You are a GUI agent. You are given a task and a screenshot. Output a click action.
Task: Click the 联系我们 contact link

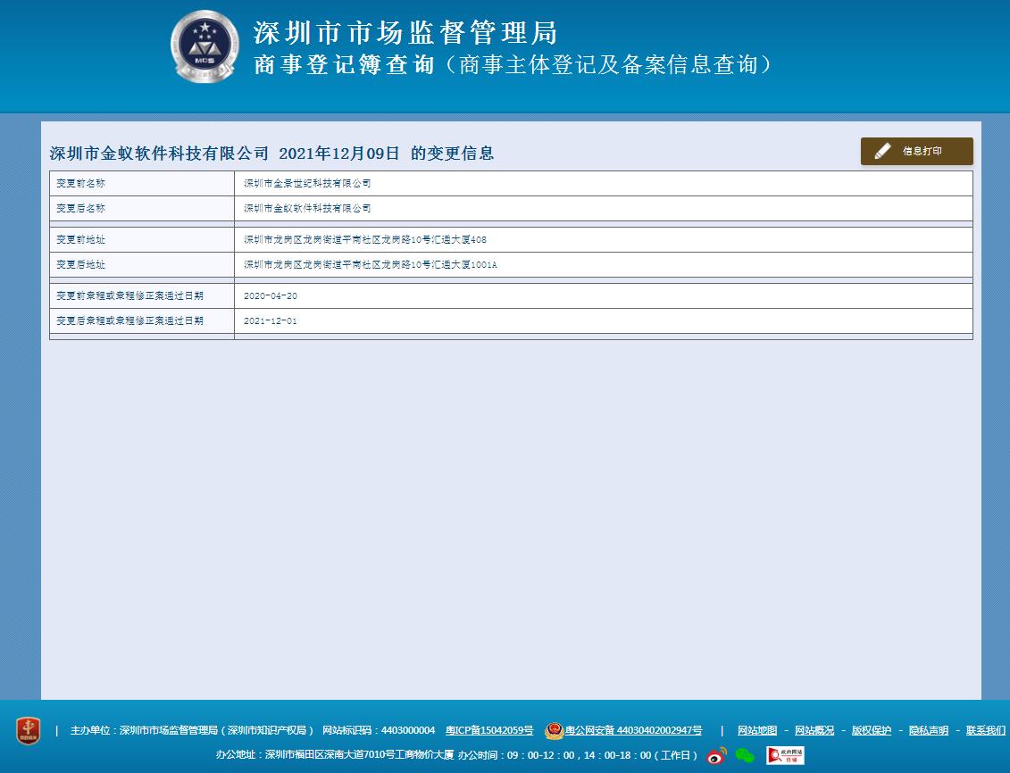point(985,731)
